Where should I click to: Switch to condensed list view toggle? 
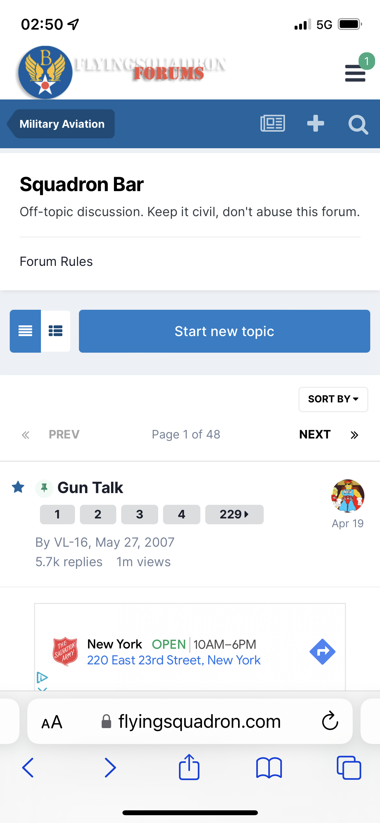tap(25, 331)
